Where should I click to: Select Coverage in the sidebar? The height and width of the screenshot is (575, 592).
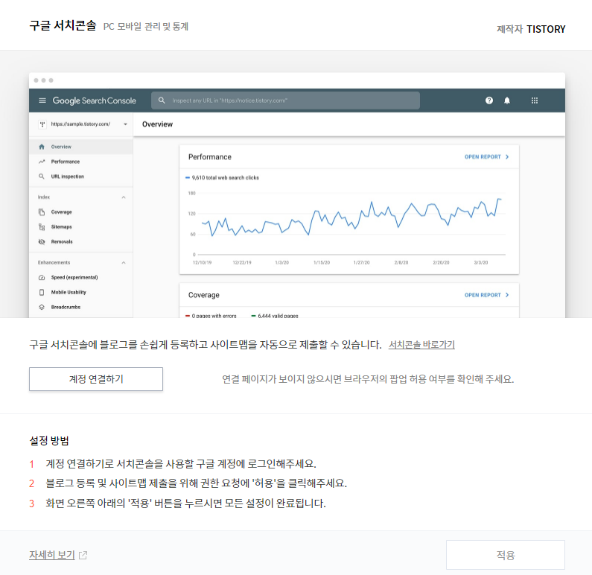coord(81,212)
